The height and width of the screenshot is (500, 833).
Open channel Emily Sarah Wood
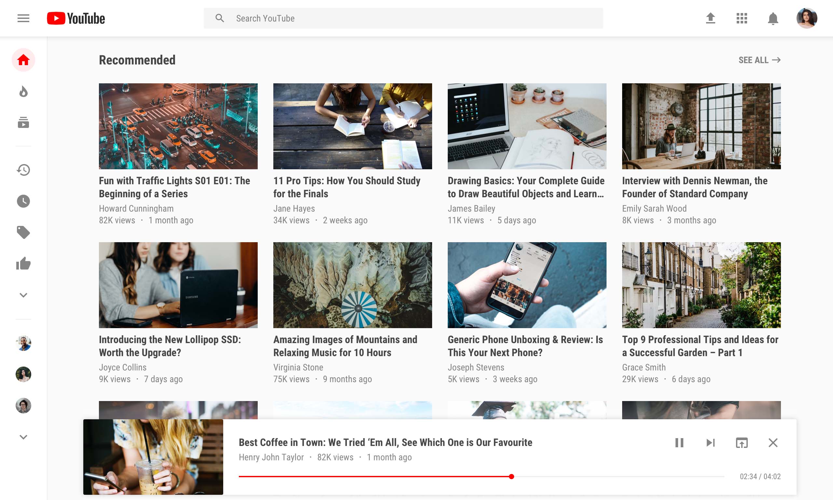click(654, 209)
